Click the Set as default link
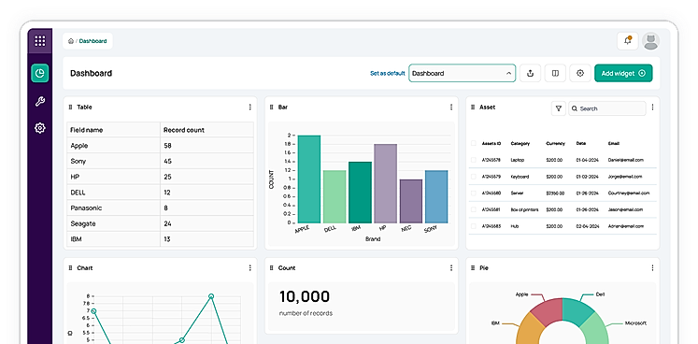Viewport: 698px width, 344px height. coord(387,74)
